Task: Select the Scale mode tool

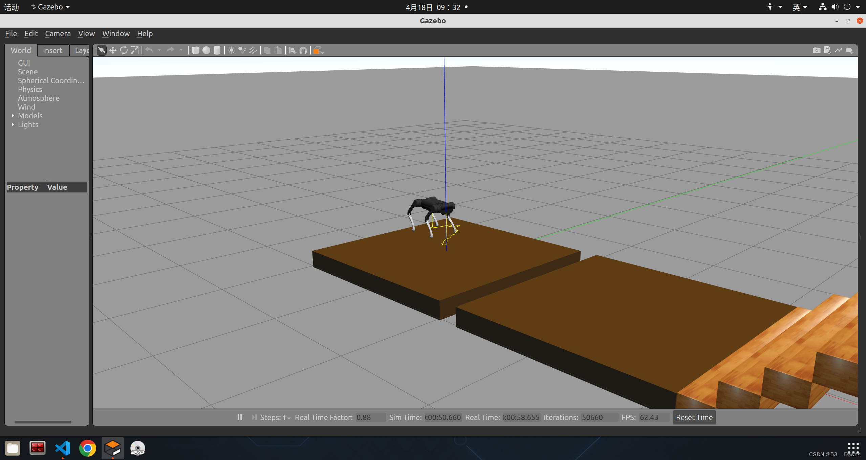Action: 134,50
